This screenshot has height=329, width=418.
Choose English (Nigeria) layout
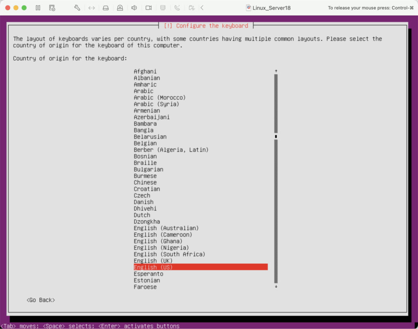[x=200, y=248]
